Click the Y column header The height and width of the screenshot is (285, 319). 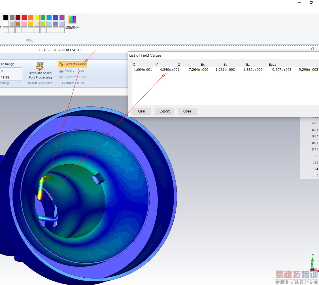[x=157, y=65]
